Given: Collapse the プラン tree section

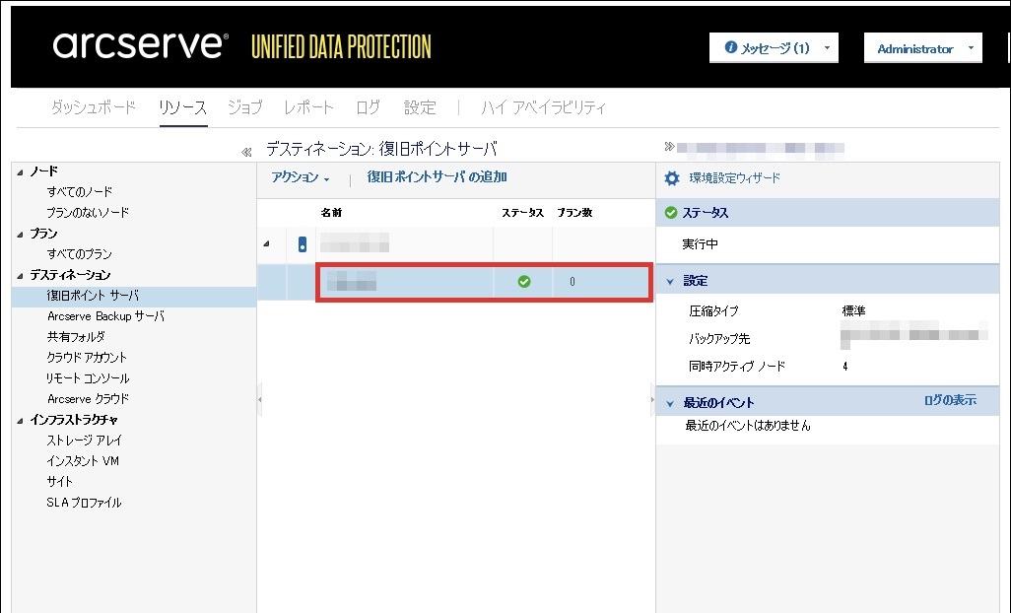Looking at the screenshot, I should pos(20,234).
